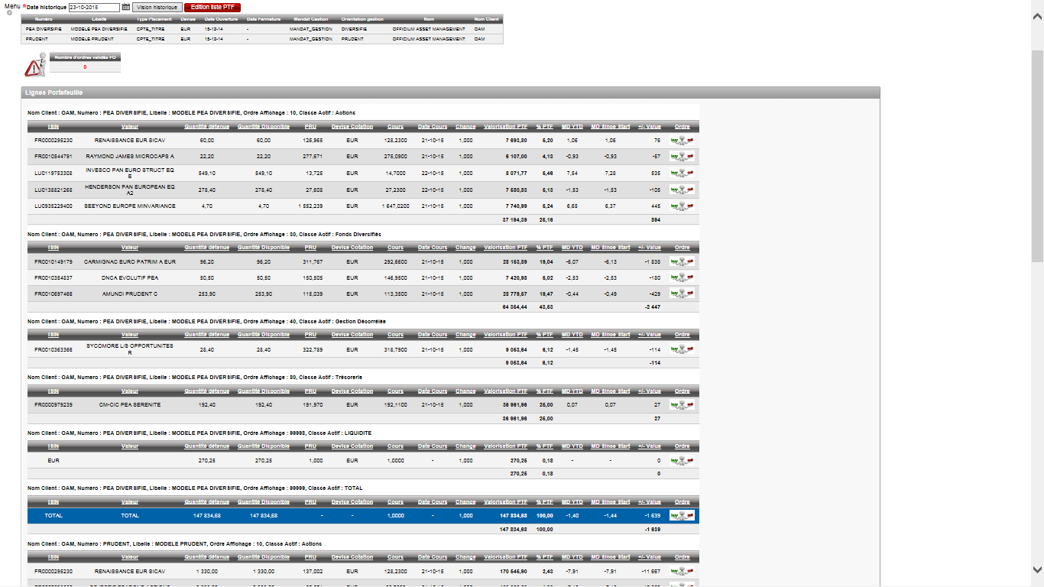Click the Vision historique button

point(157,7)
